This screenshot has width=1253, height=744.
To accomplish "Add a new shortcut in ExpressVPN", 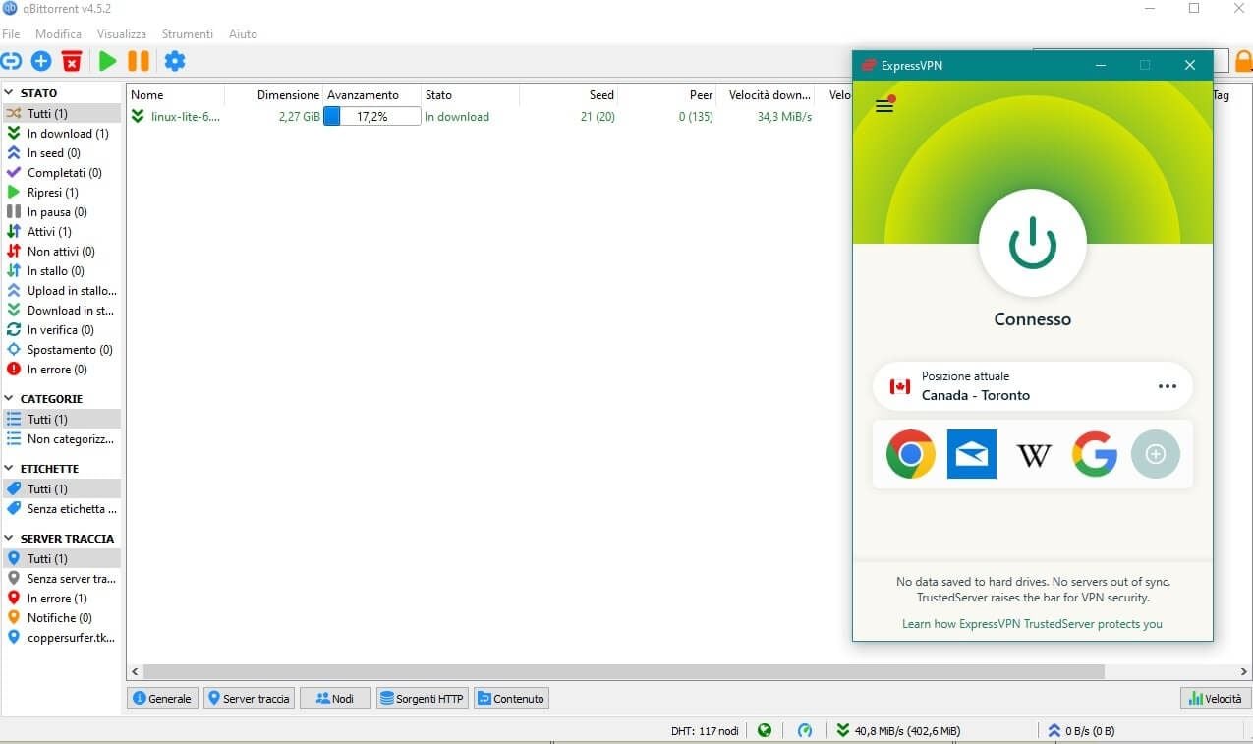I will (x=1156, y=454).
